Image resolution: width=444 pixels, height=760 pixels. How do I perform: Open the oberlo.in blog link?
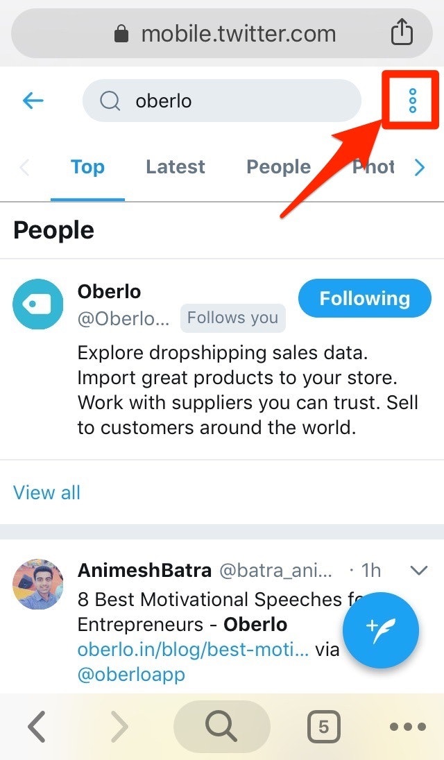[x=193, y=650]
